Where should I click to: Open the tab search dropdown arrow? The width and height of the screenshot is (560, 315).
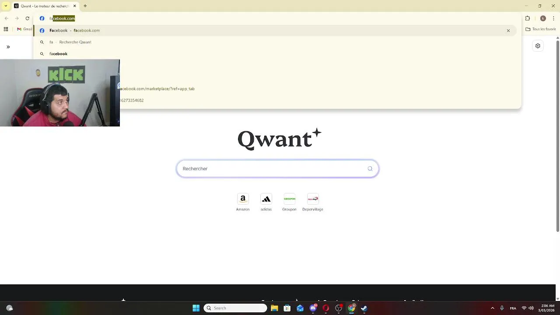6,6
